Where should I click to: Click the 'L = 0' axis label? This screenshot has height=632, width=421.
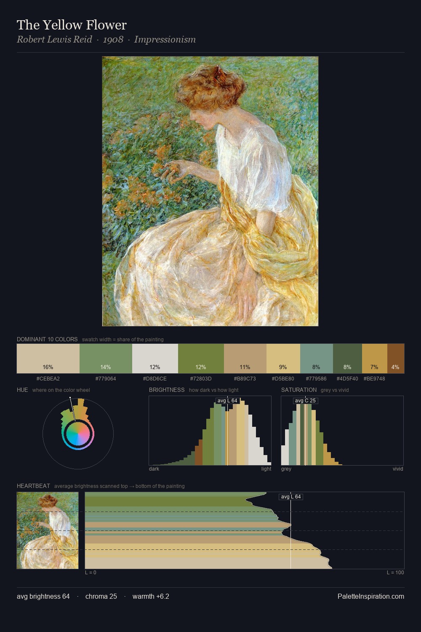click(x=91, y=573)
